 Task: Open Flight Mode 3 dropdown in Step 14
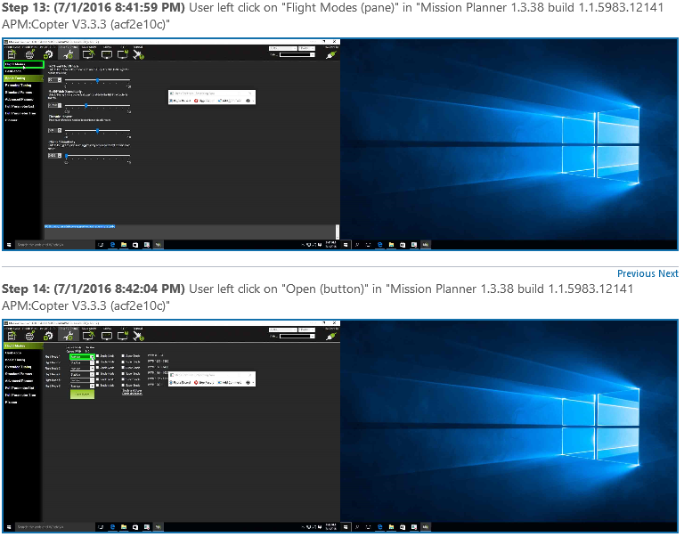pyautogui.click(x=82, y=368)
